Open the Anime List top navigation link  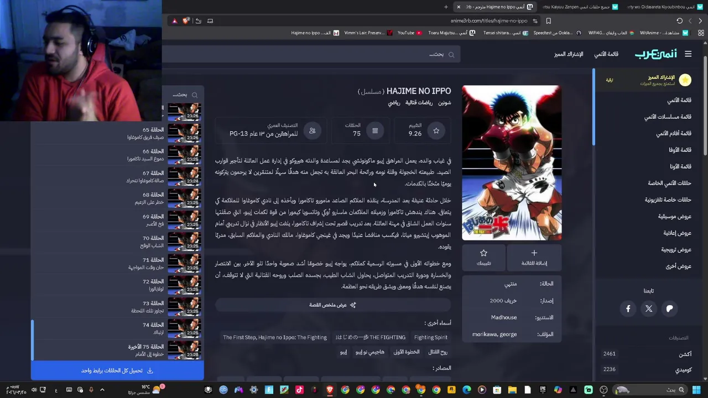606,54
